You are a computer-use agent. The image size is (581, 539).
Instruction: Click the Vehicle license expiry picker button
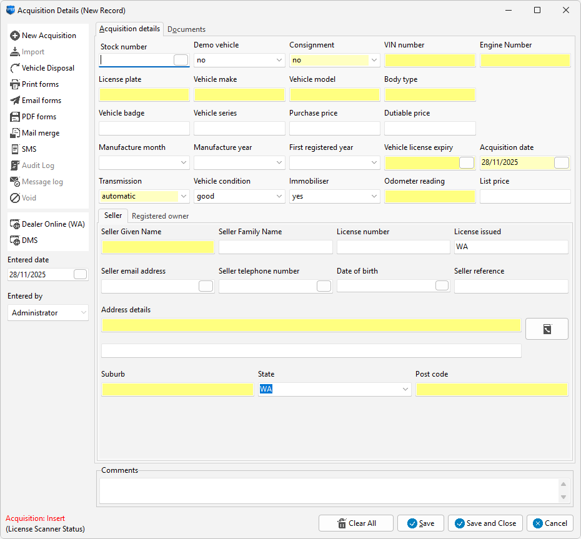(466, 162)
